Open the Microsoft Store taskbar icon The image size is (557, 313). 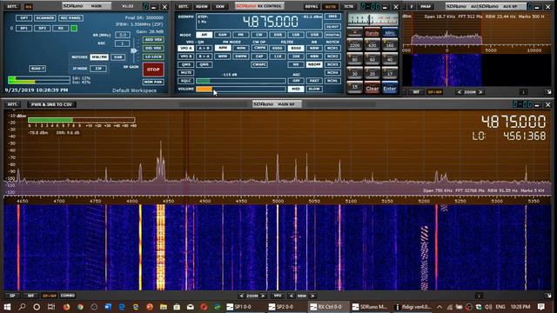[177, 307]
